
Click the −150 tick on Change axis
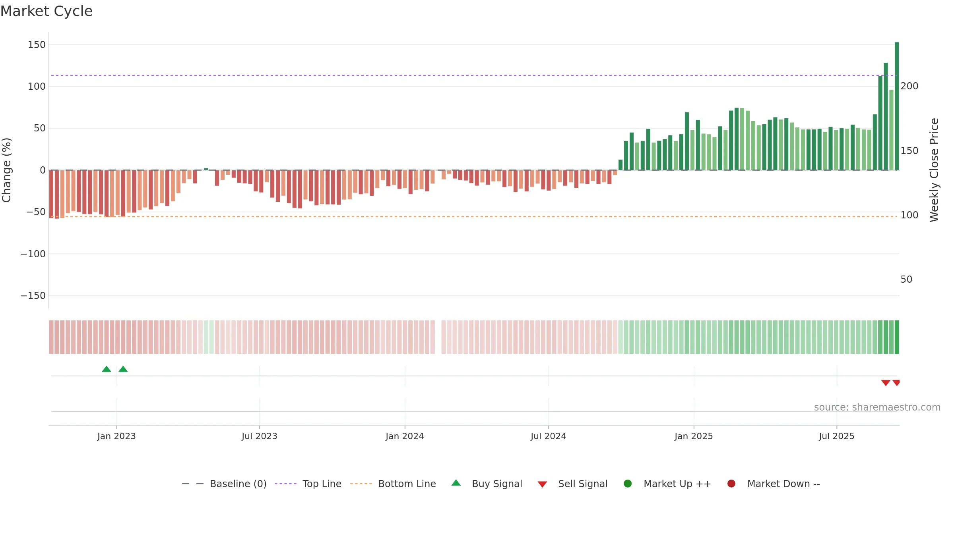click(33, 296)
